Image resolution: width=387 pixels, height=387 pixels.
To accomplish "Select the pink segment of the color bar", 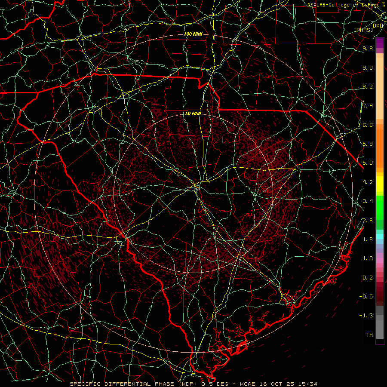I will click(x=380, y=261).
